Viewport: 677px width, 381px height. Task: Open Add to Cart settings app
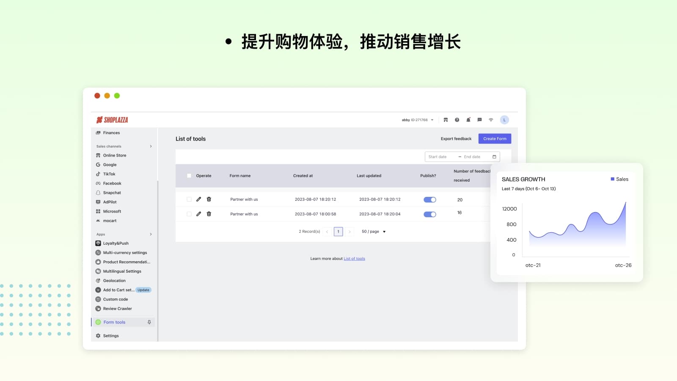tap(115, 290)
